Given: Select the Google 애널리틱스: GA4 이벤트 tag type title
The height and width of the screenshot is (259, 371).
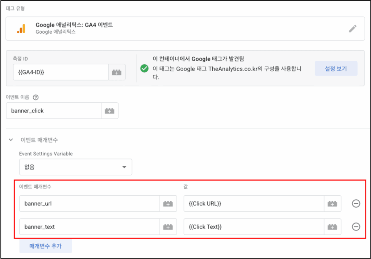Looking at the screenshot, I should pyautogui.click(x=74, y=25).
